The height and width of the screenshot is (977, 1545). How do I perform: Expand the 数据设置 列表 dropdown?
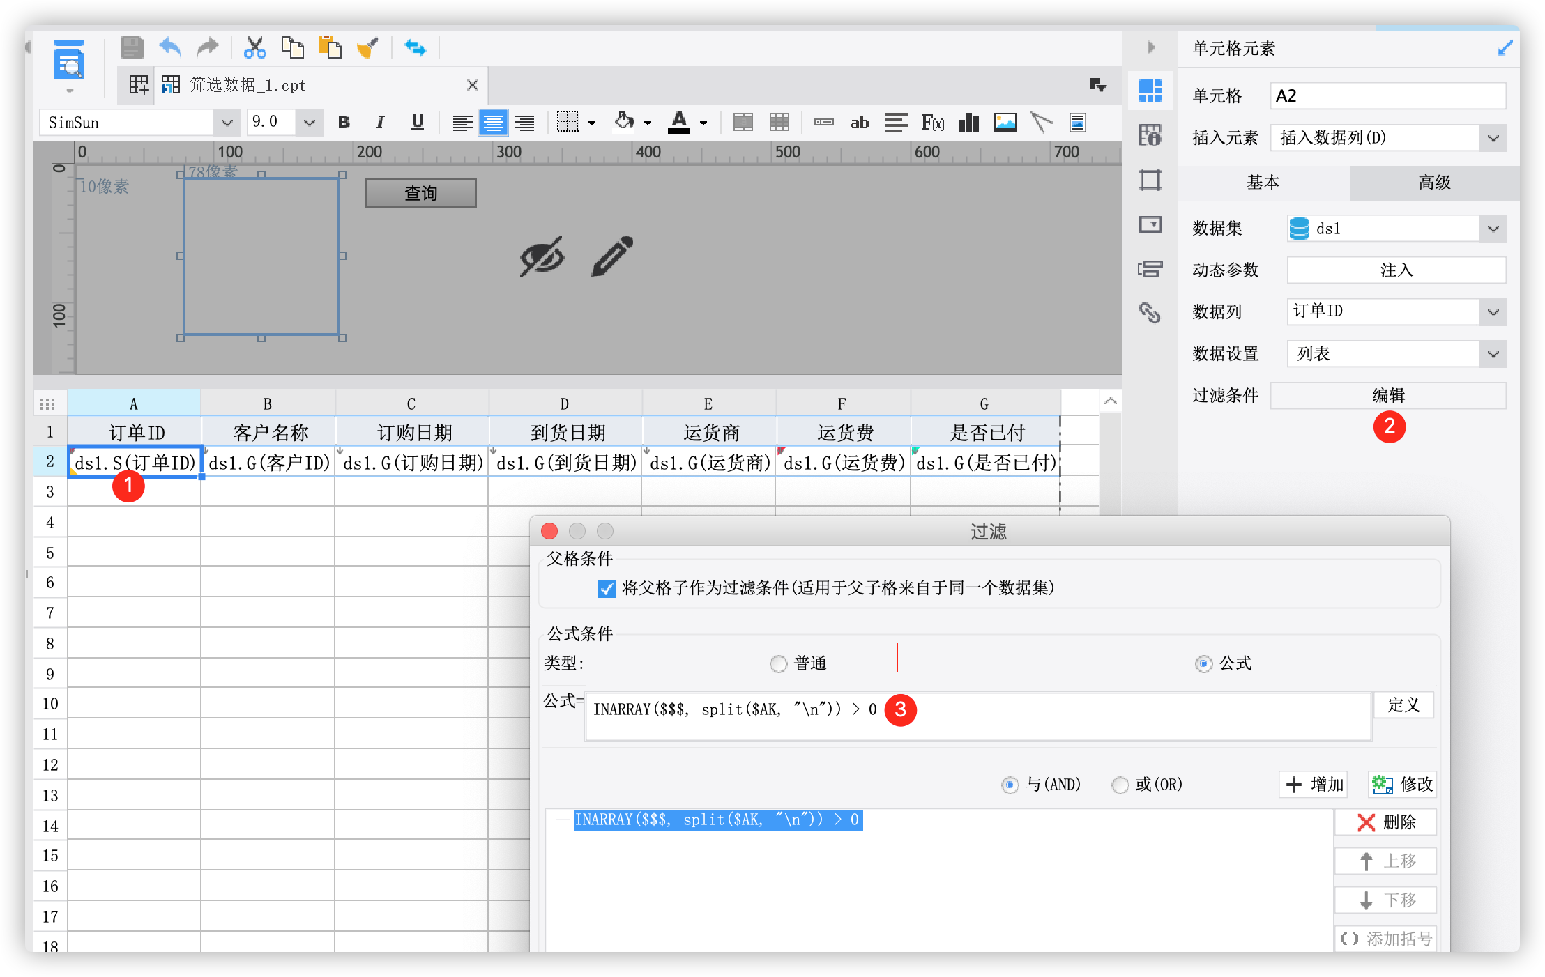click(x=1493, y=353)
